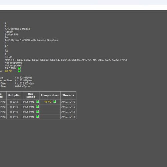This screenshot has height=167, width=167.
Task: Click green graph icon beside summary 99.6 MHz
Action: coord(19,68)
